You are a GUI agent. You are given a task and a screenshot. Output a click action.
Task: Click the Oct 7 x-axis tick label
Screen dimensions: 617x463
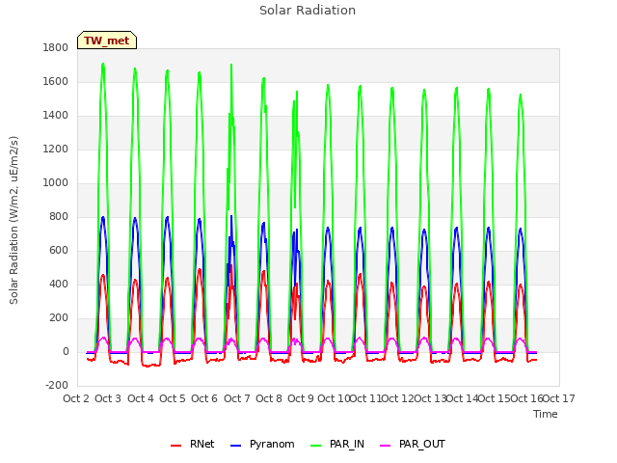[237, 398]
